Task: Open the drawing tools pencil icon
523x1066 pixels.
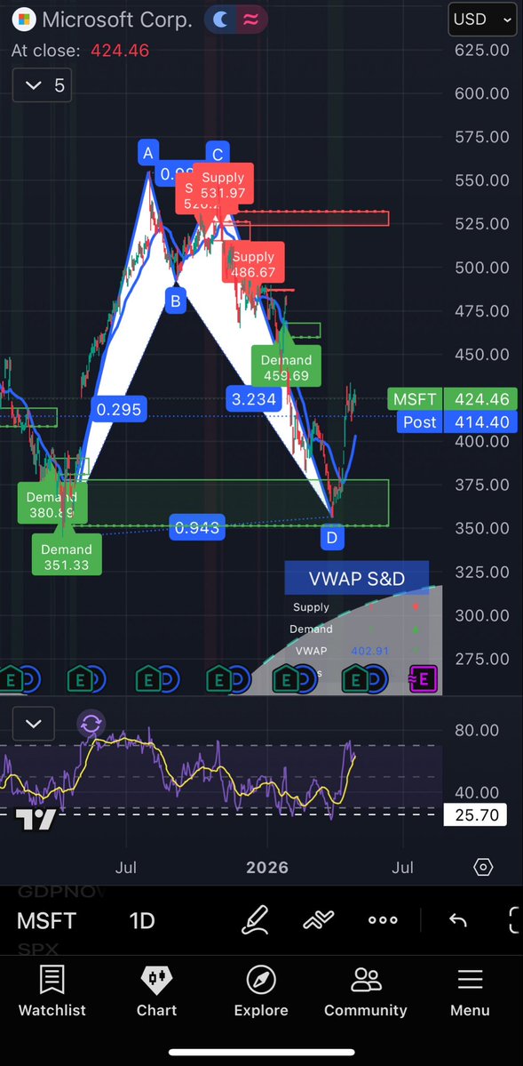Action: 256,920
